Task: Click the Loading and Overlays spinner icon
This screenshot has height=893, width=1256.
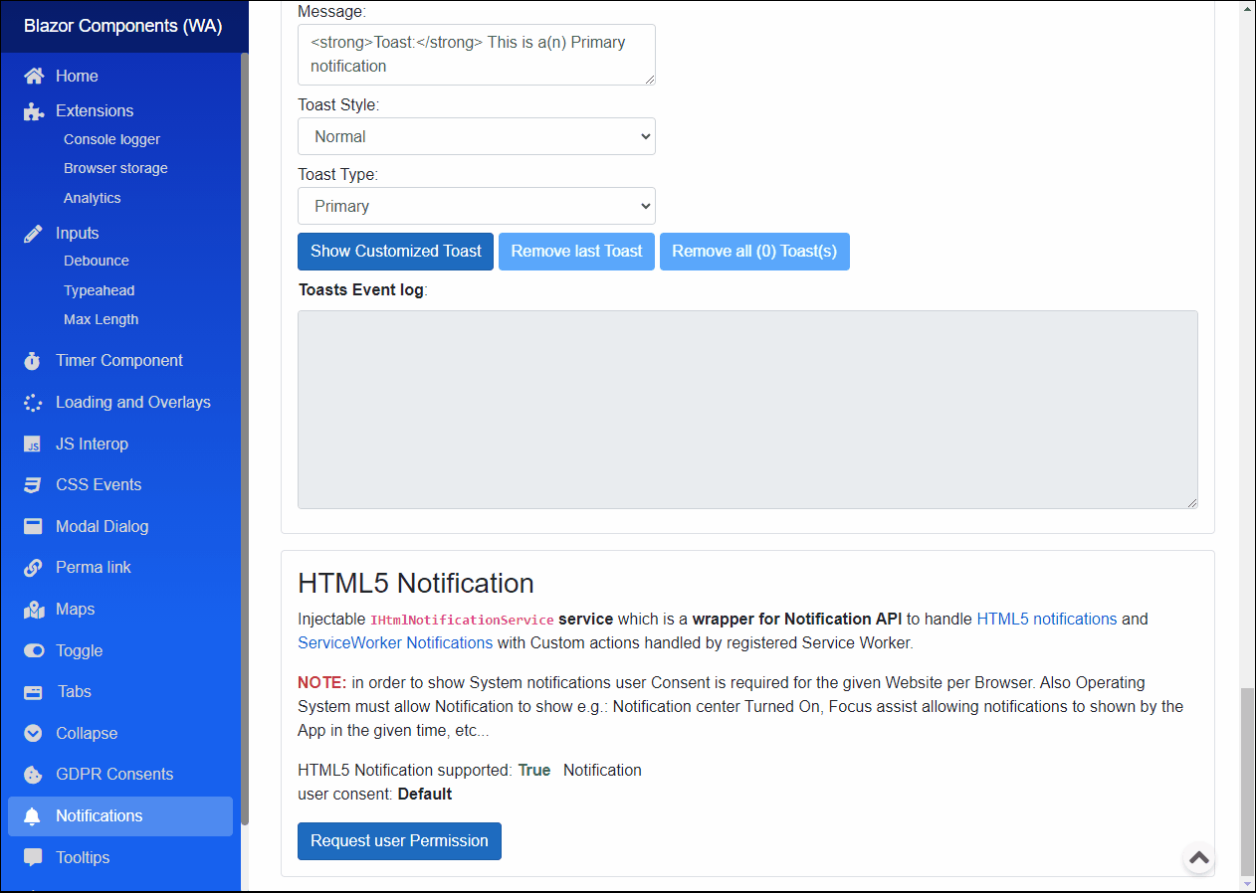Action: (34, 402)
